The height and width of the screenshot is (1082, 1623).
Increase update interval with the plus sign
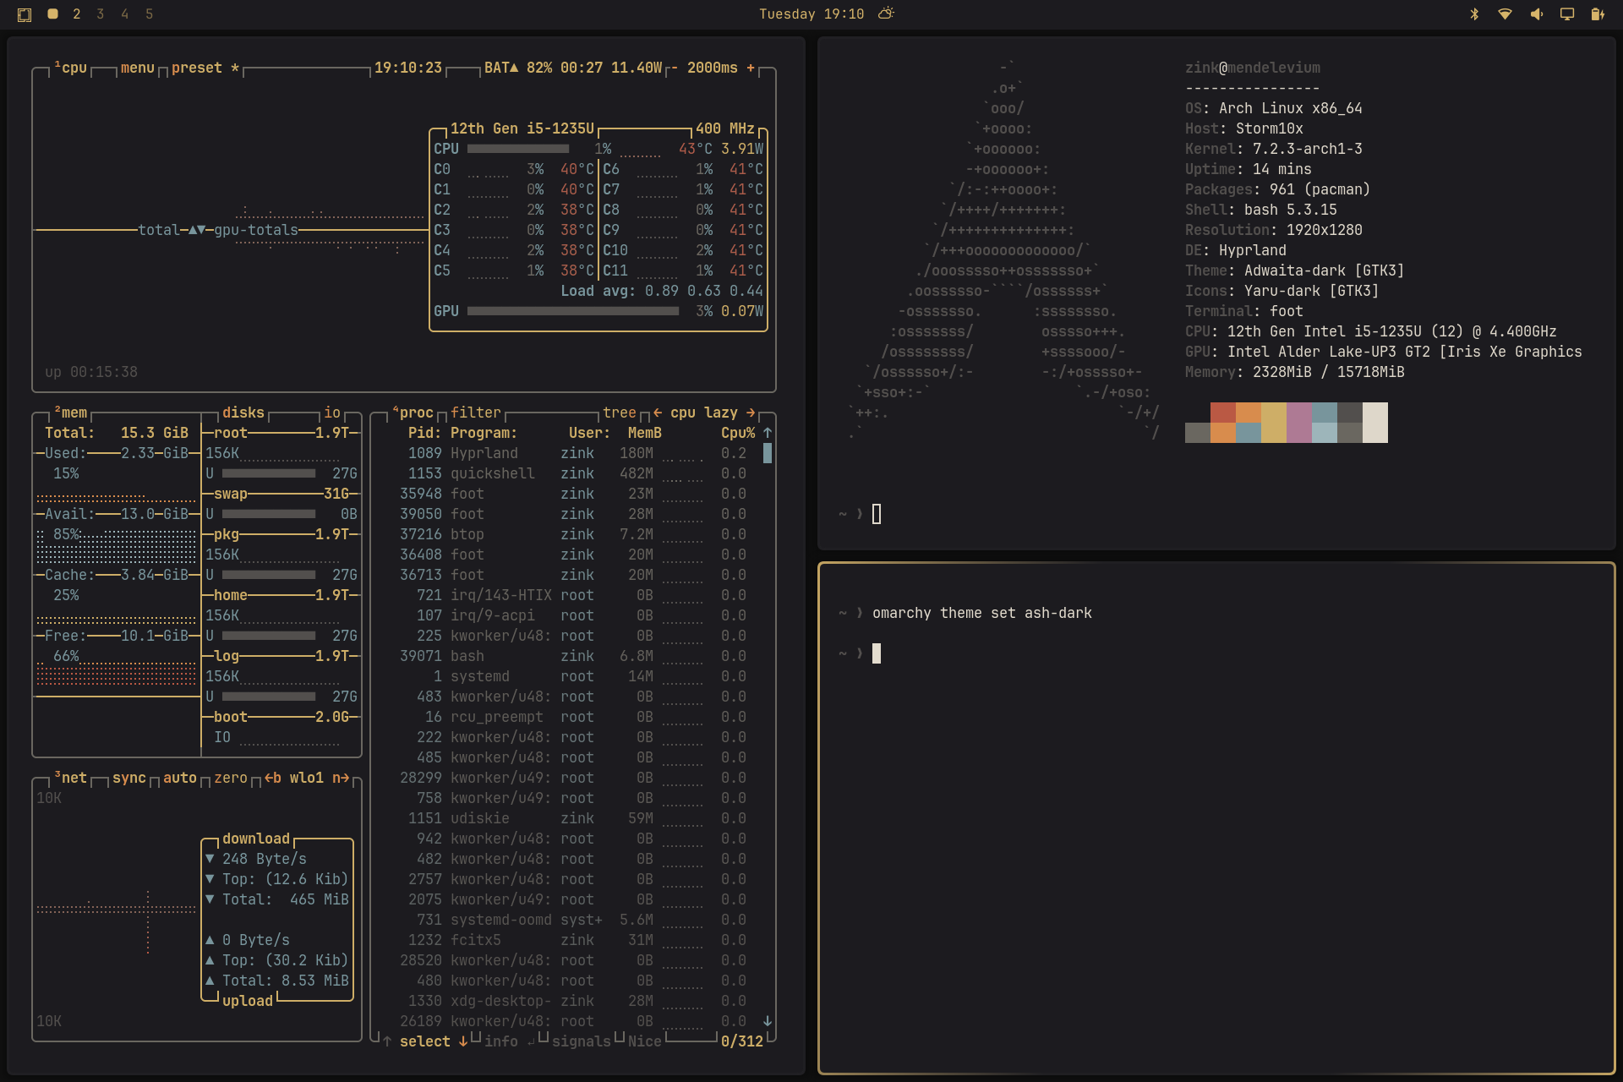coord(751,68)
